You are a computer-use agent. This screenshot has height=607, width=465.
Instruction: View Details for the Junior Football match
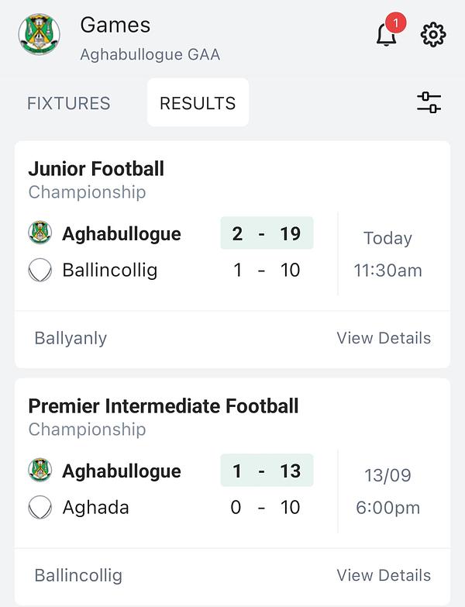(384, 338)
